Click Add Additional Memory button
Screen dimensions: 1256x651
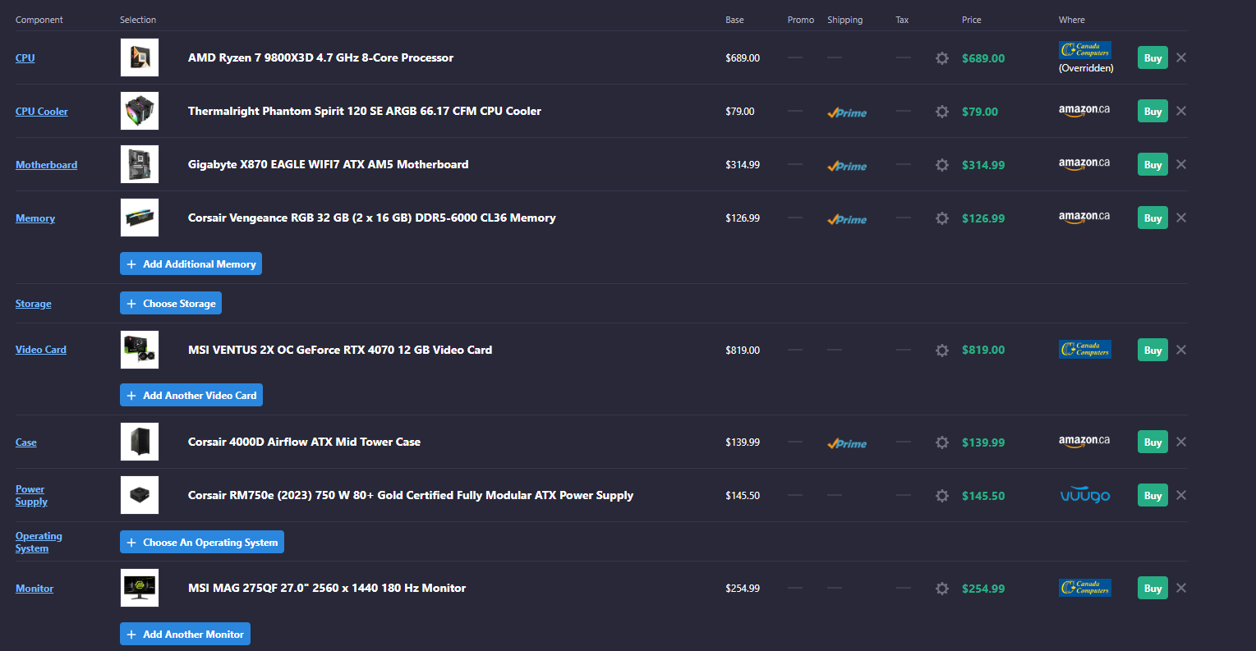tap(191, 264)
